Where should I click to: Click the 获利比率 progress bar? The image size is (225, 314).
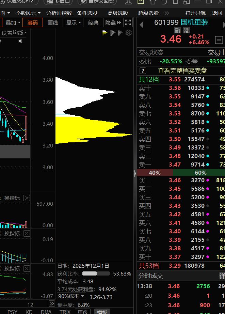click(96, 273)
